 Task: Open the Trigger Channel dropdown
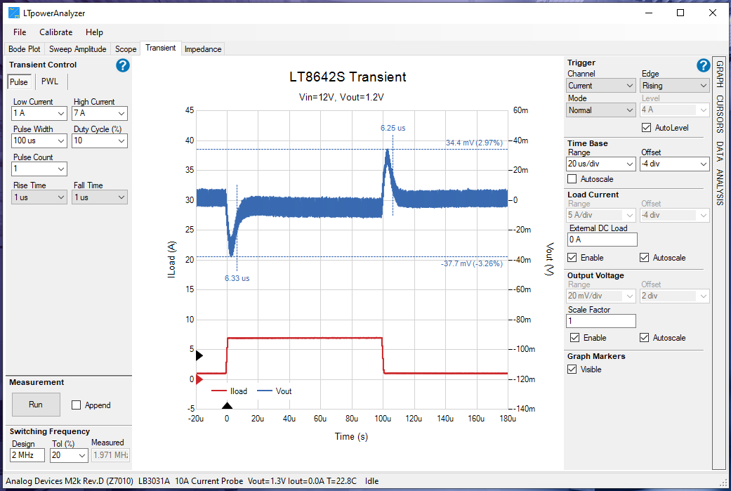(x=600, y=85)
